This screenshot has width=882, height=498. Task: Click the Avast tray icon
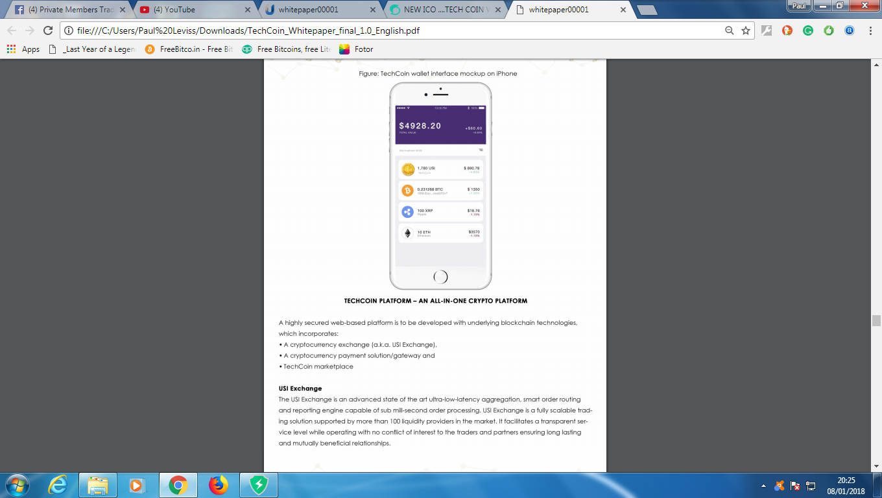pos(780,485)
